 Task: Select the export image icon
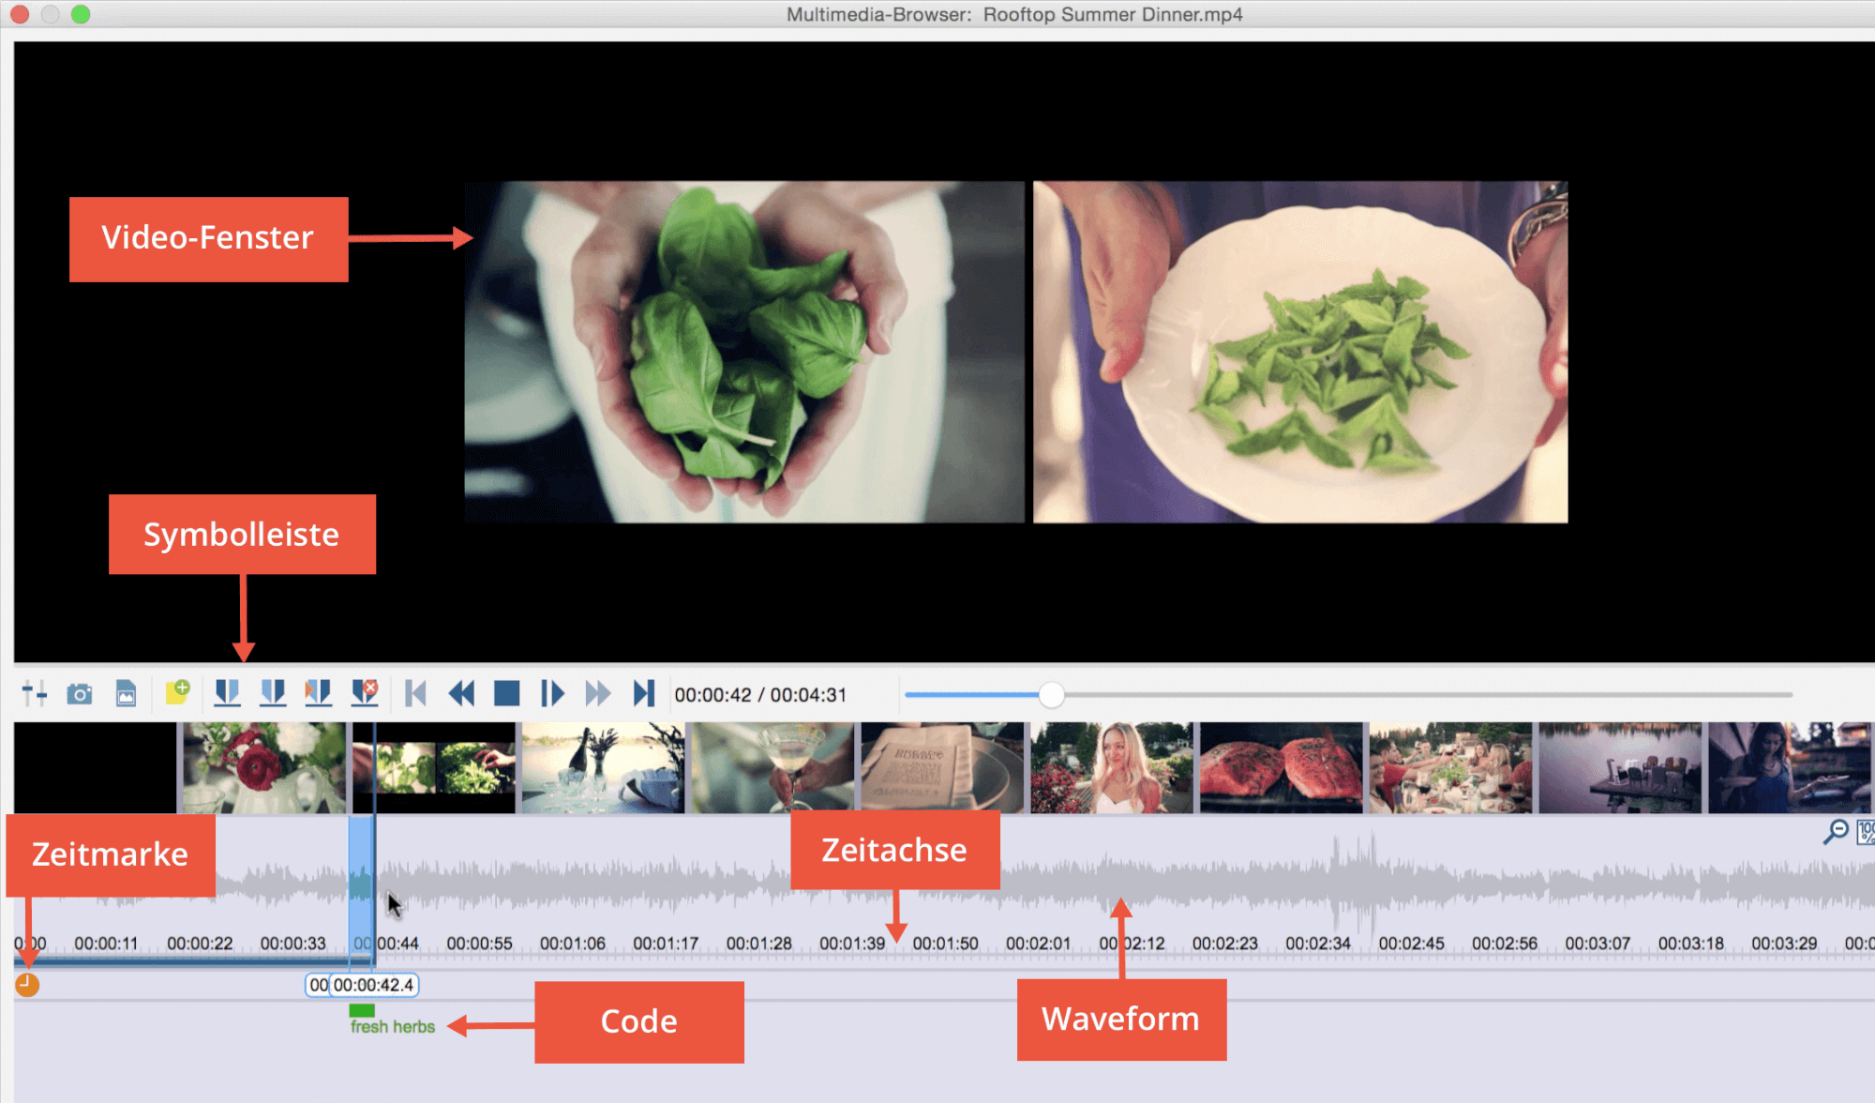pos(127,694)
